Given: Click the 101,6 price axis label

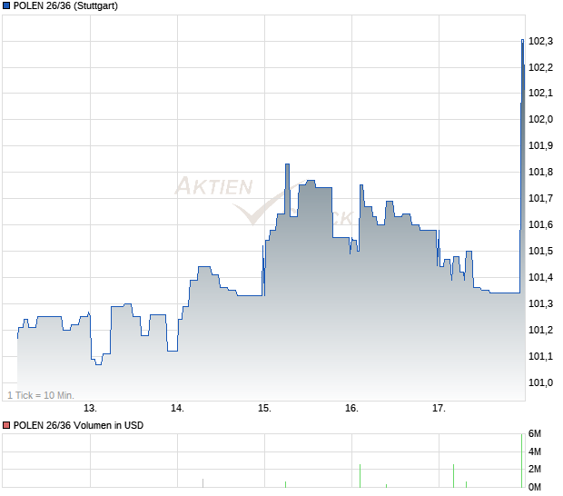Looking at the screenshot, I should [x=540, y=224].
